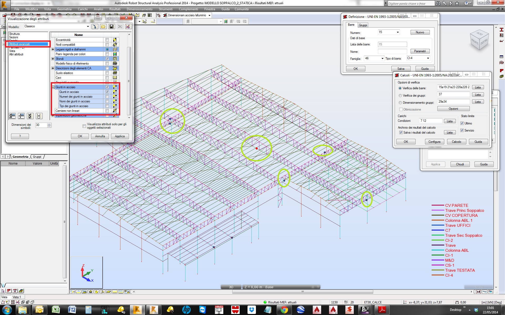Click the open folder icon next to Modello

point(103,27)
